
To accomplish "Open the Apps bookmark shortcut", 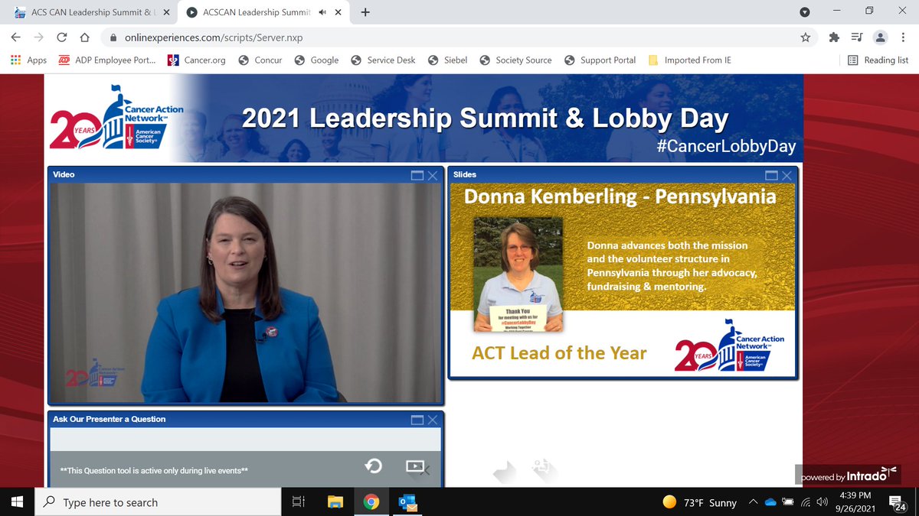I will coord(28,60).
